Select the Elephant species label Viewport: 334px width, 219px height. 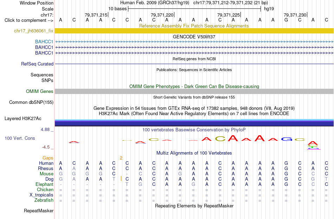44,184
